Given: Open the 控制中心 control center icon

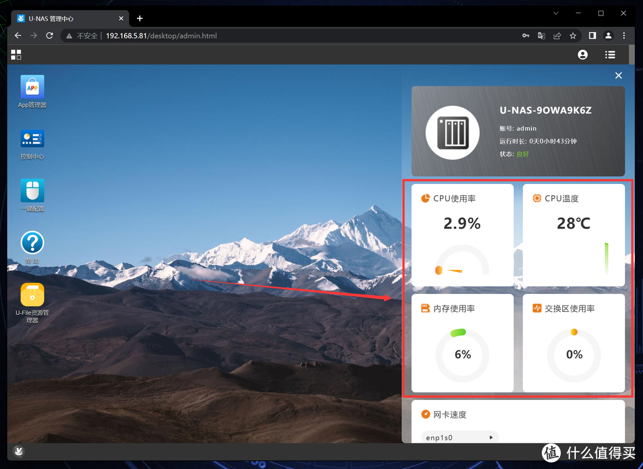Looking at the screenshot, I should pos(32,139).
